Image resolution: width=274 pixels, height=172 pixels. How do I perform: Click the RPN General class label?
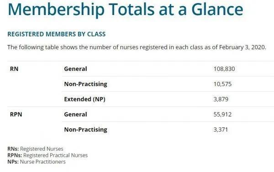pyautogui.click(x=75, y=114)
